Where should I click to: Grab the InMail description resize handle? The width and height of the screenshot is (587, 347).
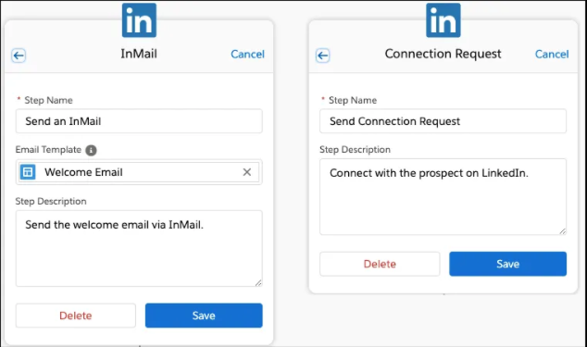pos(258,283)
